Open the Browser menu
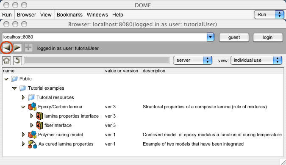The width and height of the screenshot is (286, 165). click(26, 14)
